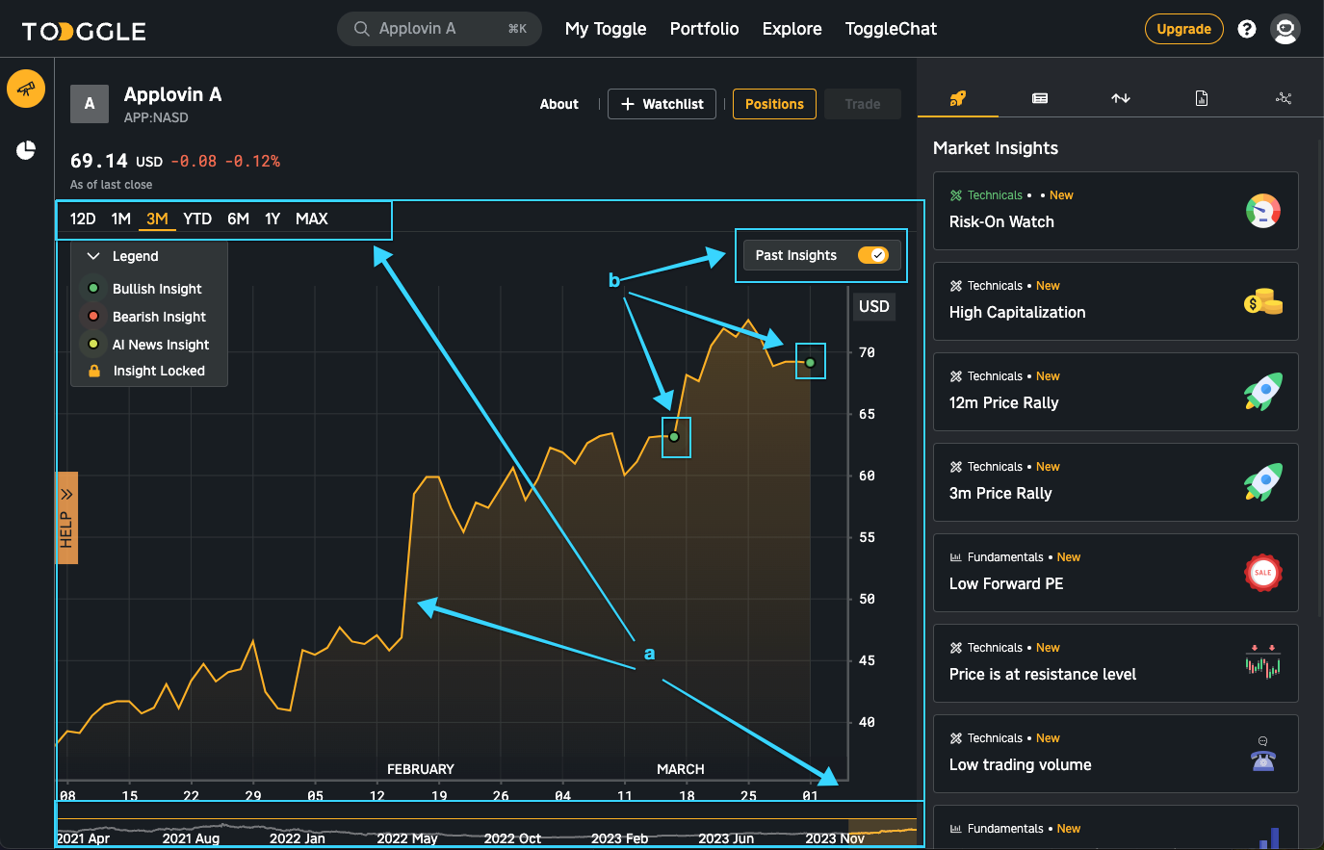Click the greyed-out Trade button

click(863, 104)
